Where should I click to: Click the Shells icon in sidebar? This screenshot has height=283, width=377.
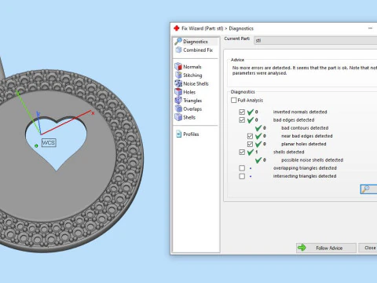(x=178, y=117)
